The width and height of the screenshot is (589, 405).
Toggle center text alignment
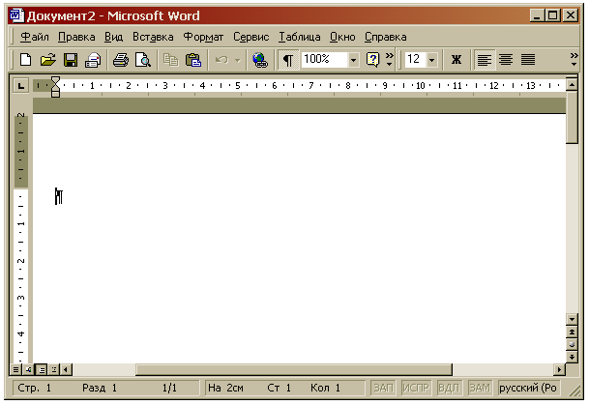point(506,60)
